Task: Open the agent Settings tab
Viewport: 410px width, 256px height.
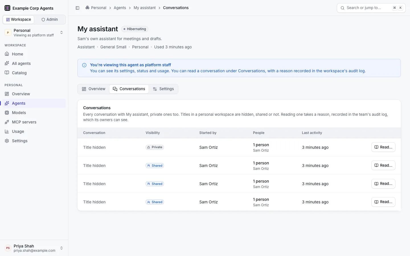Action: pyautogui.click(x=163, y=89)
